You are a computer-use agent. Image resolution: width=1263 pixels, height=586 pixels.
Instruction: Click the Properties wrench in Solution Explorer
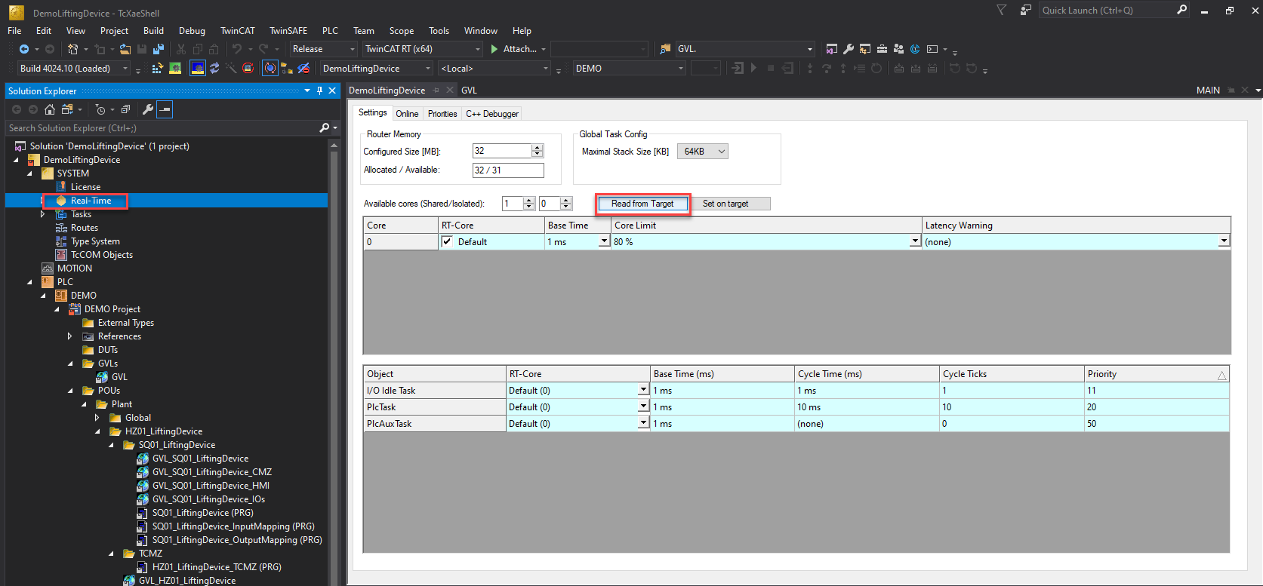click(148, 109)
